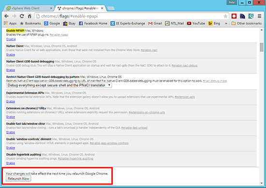
Task: Open the Bookmarks star folder
Action: pos(30,23)
